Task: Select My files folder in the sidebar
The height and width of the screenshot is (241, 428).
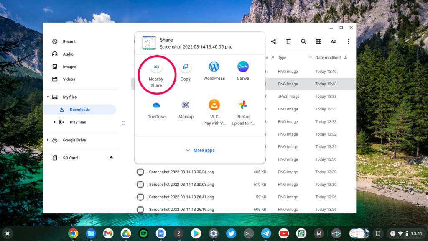Action: pyautogui.click(x=70, y=97)
